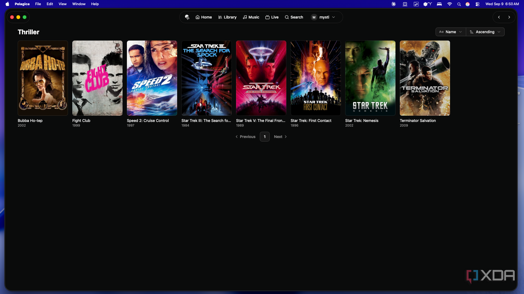Click the Pelagica jellyfish logo icon
524x294 pixels.
(187, 17)
